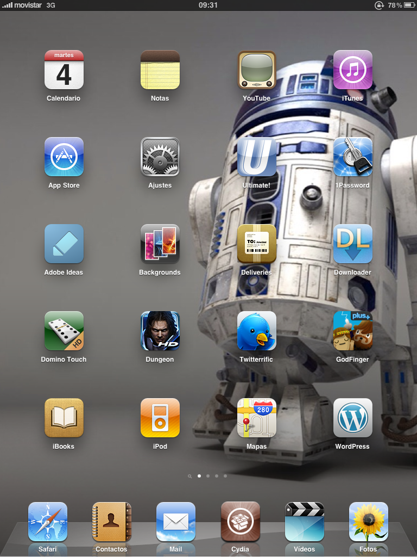Image resolution: width=417 pixels, height=557 pixels.
Task: Open Fotos in the dock
Action: click(369, 522)
